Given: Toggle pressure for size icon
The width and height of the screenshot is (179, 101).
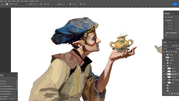Looking at the screenshot, I should click(x=81, y=4).
